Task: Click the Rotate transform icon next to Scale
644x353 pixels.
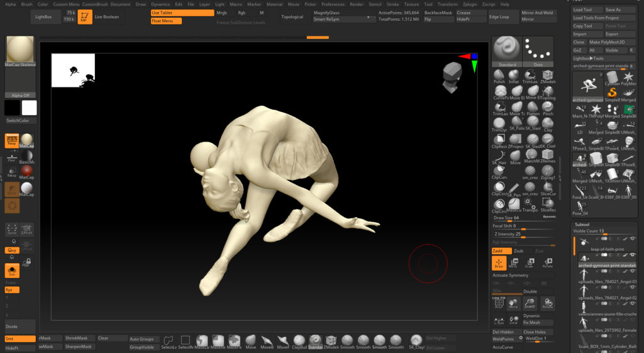Action: point(548,262)
